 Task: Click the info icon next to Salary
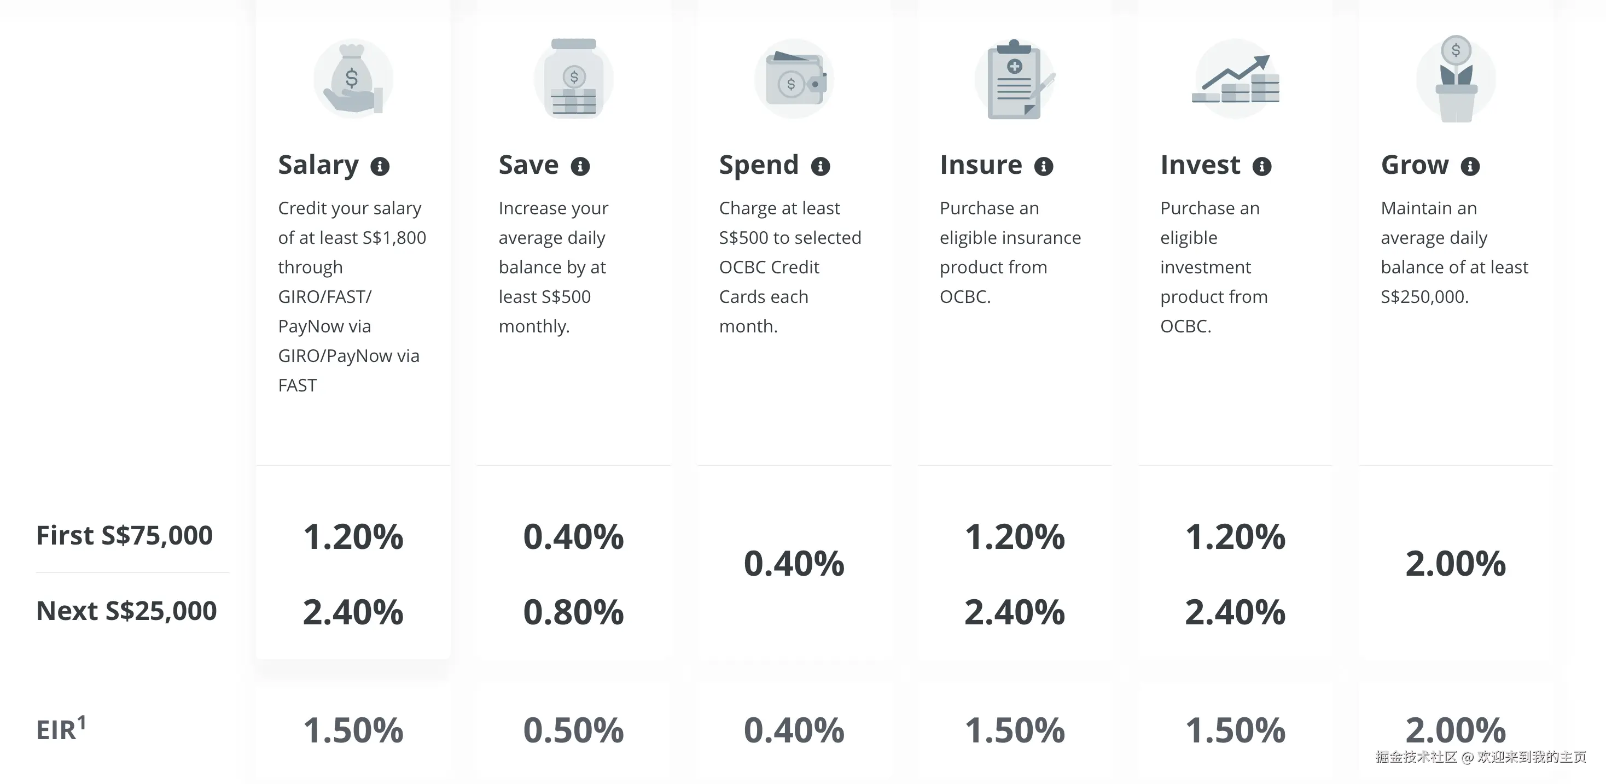[x=380, y=166]
